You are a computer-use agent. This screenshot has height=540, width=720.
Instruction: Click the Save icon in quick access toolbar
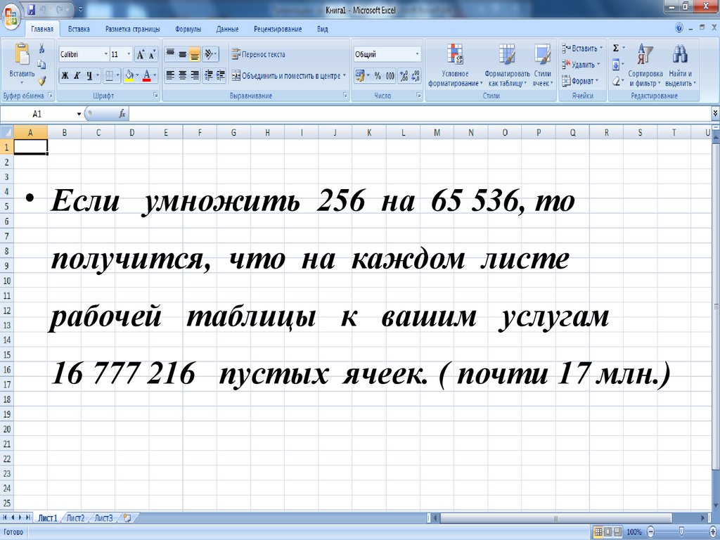tap(32, 8)
